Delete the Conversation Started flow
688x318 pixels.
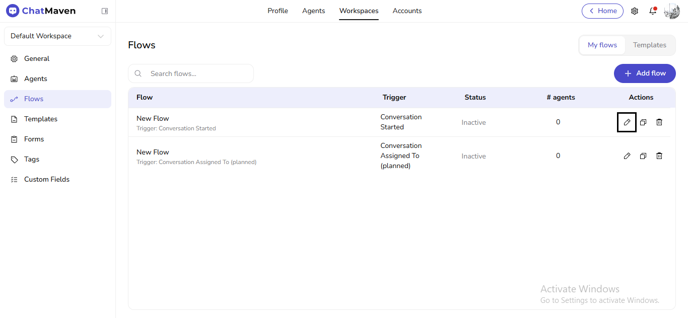click(659, 122)
